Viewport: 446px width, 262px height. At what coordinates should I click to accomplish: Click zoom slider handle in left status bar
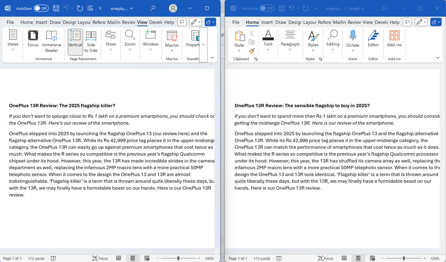tap(178, 258)
